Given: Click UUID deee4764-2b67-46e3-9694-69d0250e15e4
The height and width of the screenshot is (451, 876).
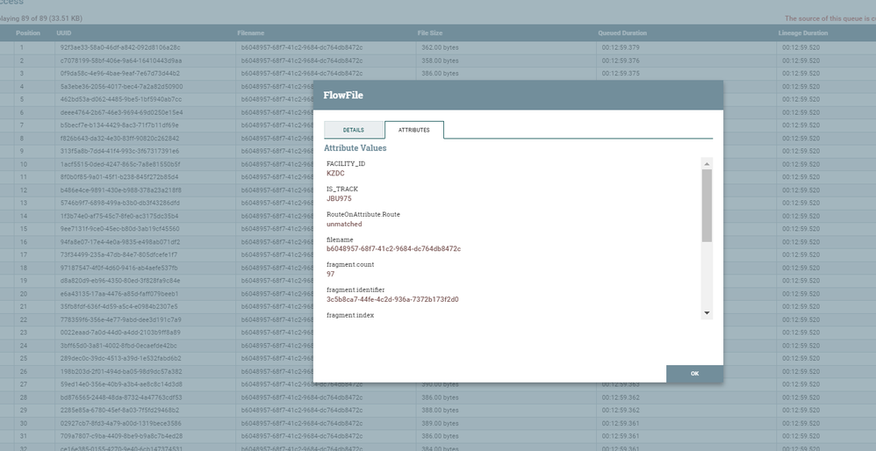Looking at the screenshot, I should [121, 112].
